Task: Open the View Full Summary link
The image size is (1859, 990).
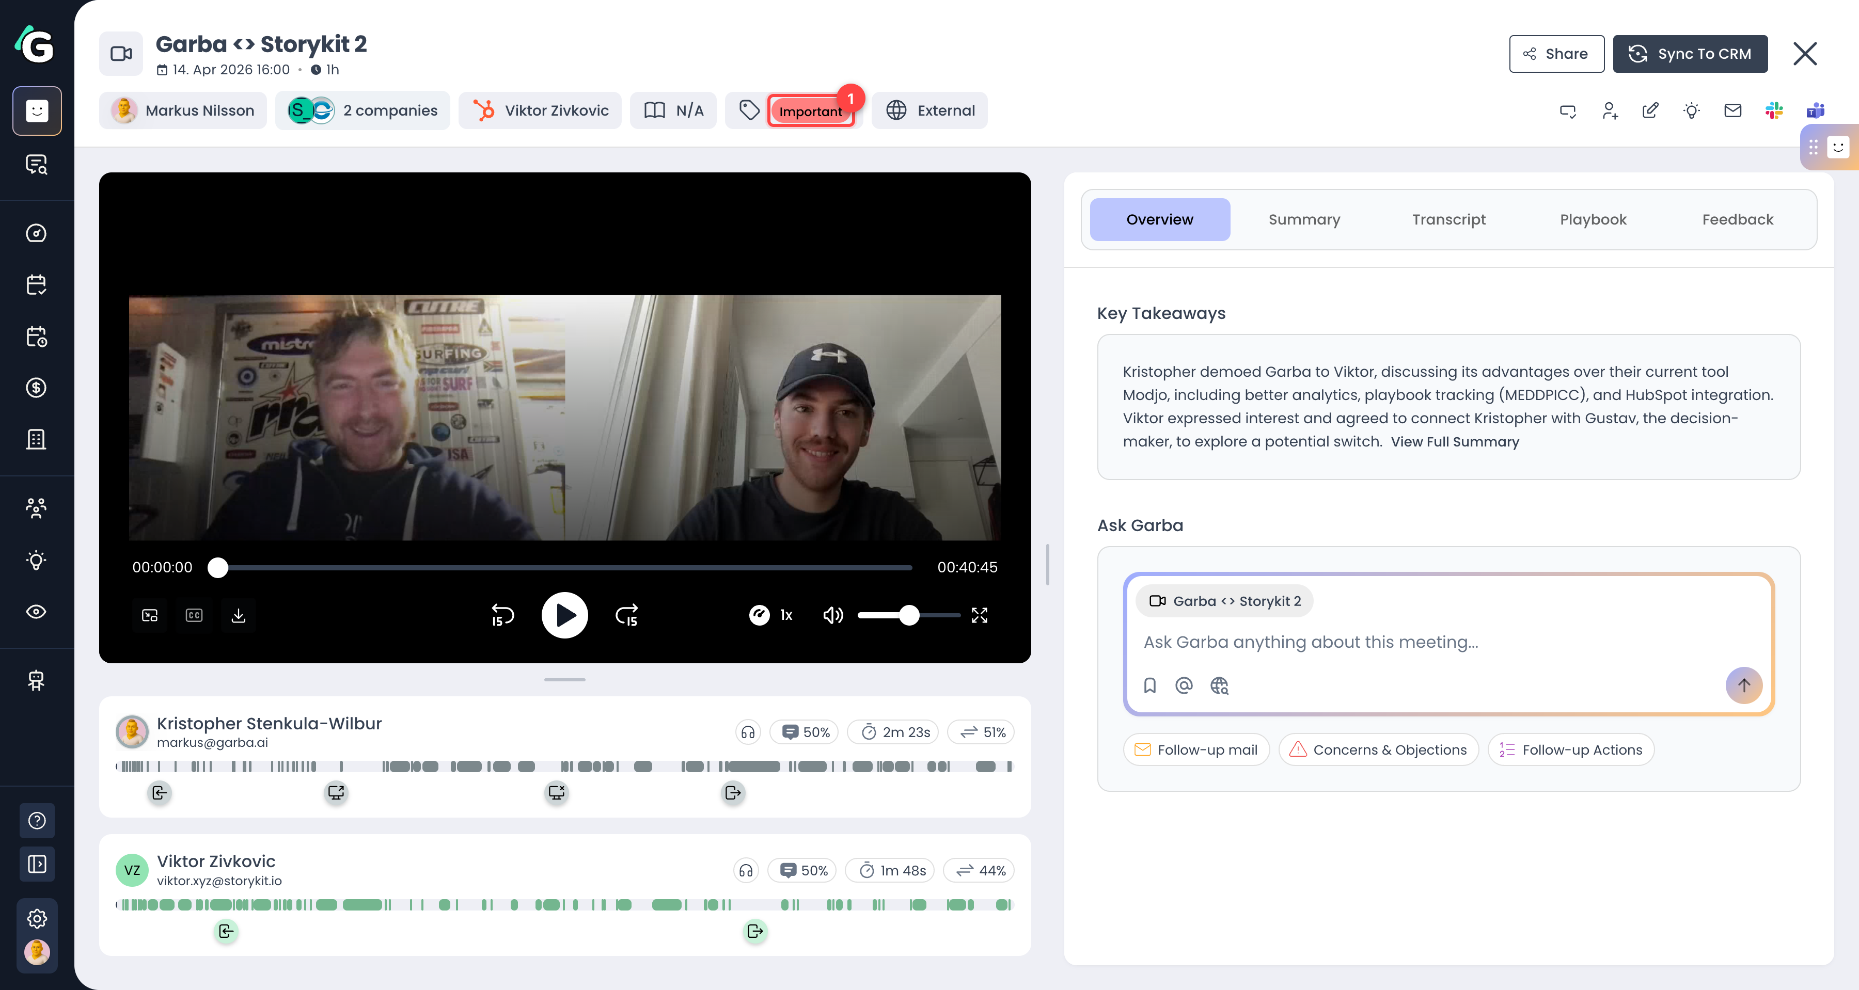Action: [1455, 442]
